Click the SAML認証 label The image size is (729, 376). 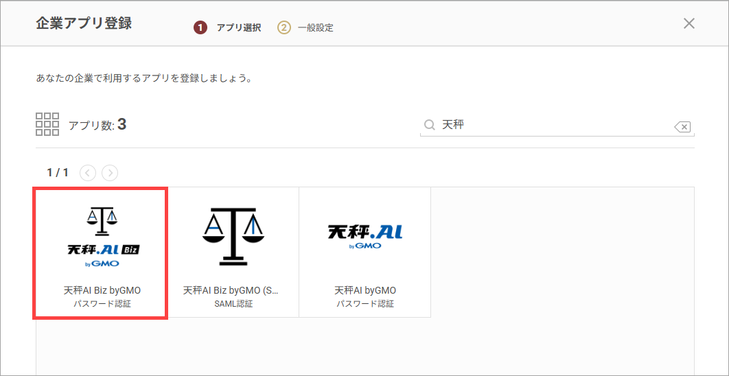pyautogui.click(x=233, y=305)
